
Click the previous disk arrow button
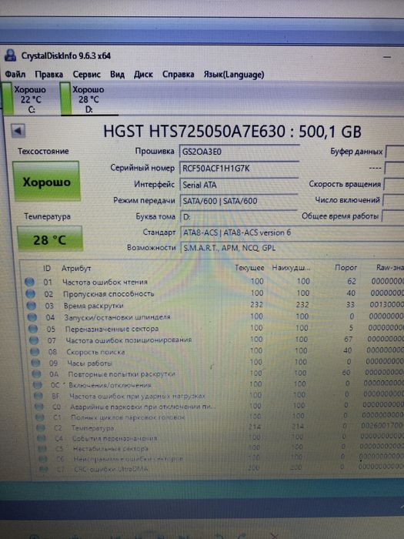pos(18,131)
